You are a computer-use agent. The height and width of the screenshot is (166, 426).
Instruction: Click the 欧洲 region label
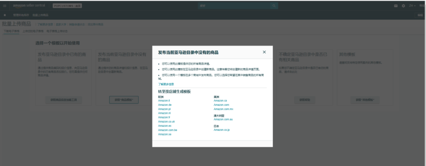coord(161,97)
